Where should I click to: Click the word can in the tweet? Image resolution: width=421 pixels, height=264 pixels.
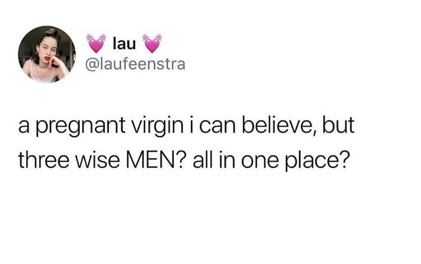(218, 127)
